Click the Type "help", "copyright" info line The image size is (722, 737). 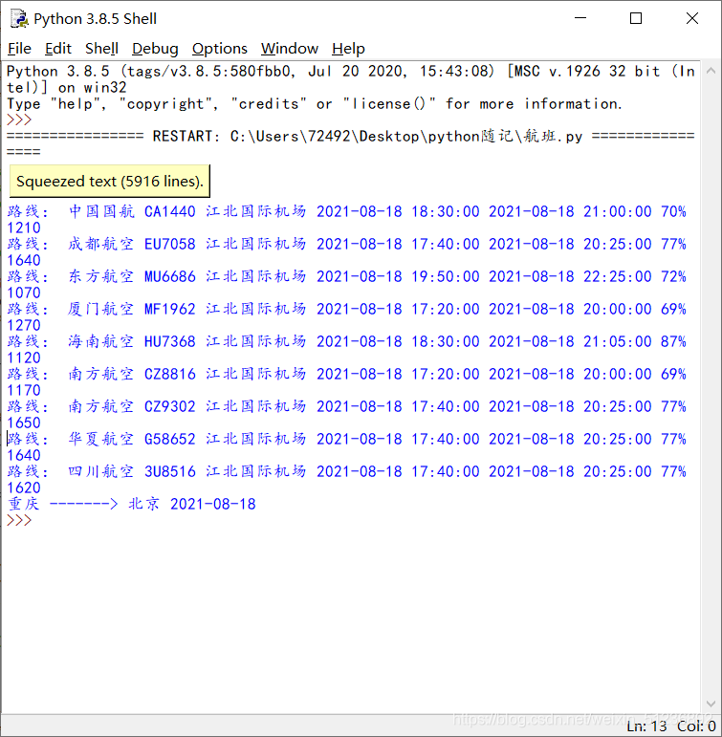click(x=315, y=104)
